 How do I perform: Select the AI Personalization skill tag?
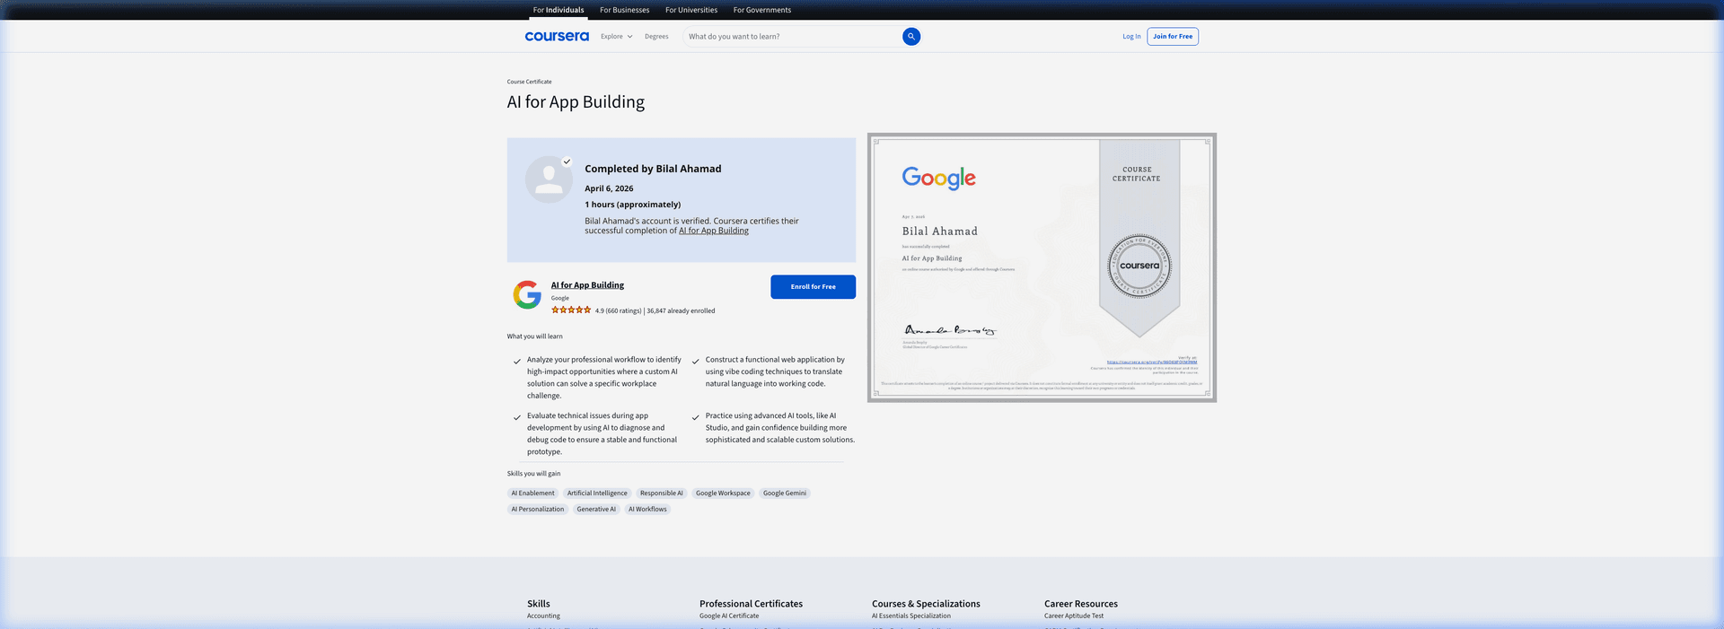click(x=538, y=510)
